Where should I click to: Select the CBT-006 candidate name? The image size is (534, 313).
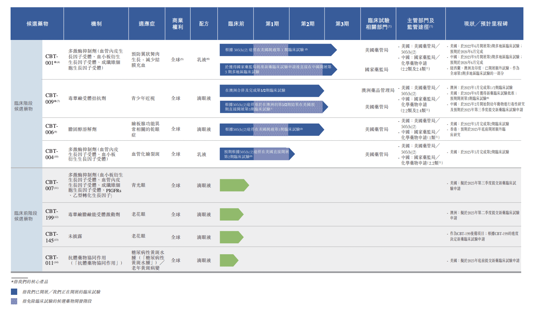pyautogui.click(x=52, y=129)
